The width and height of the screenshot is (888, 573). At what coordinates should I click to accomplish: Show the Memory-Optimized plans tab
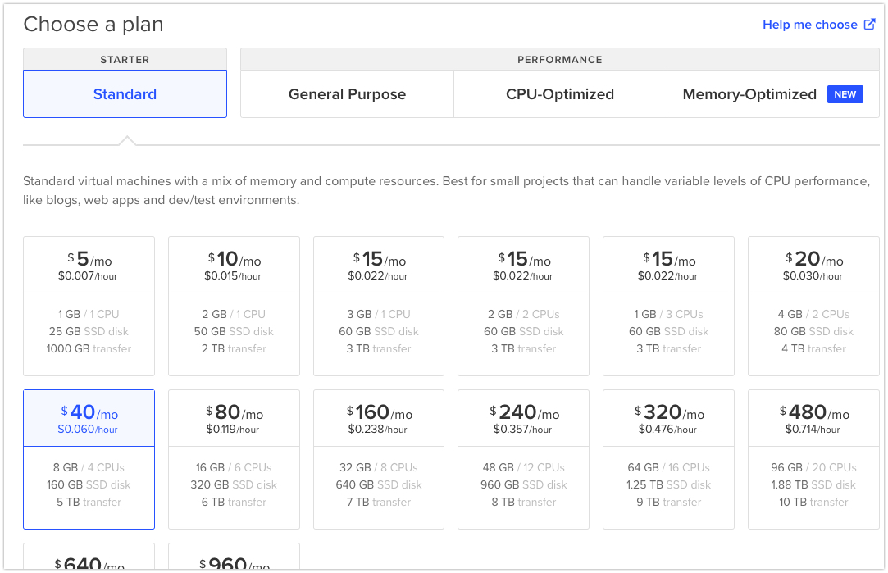(773, 94)
